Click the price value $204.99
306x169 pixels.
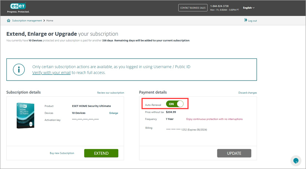(x=171, y=112)
